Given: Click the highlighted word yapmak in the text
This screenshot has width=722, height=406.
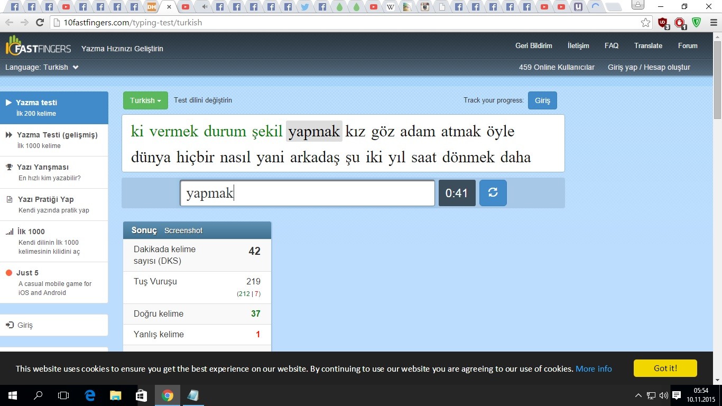Looking at the screenshot, I should pyautogui.click(x=314, y=131).
